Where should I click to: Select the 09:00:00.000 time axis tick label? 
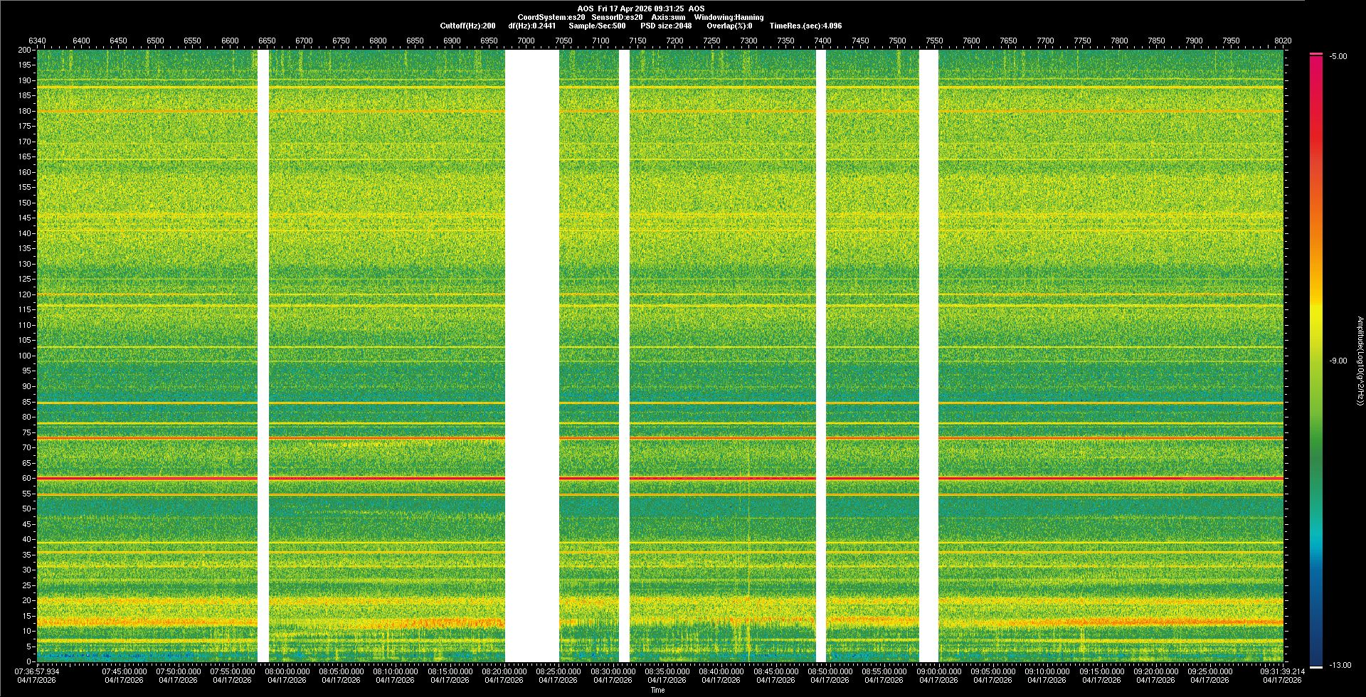click(x=938, y=671)
